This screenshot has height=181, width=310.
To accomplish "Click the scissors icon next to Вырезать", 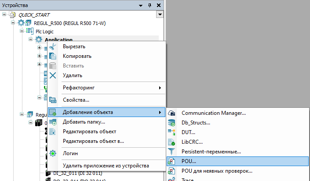I will pos(53,46).
